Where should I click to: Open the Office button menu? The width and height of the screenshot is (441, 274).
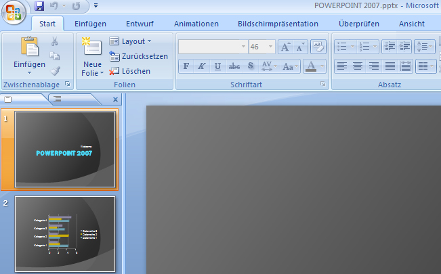click(14, 13)
